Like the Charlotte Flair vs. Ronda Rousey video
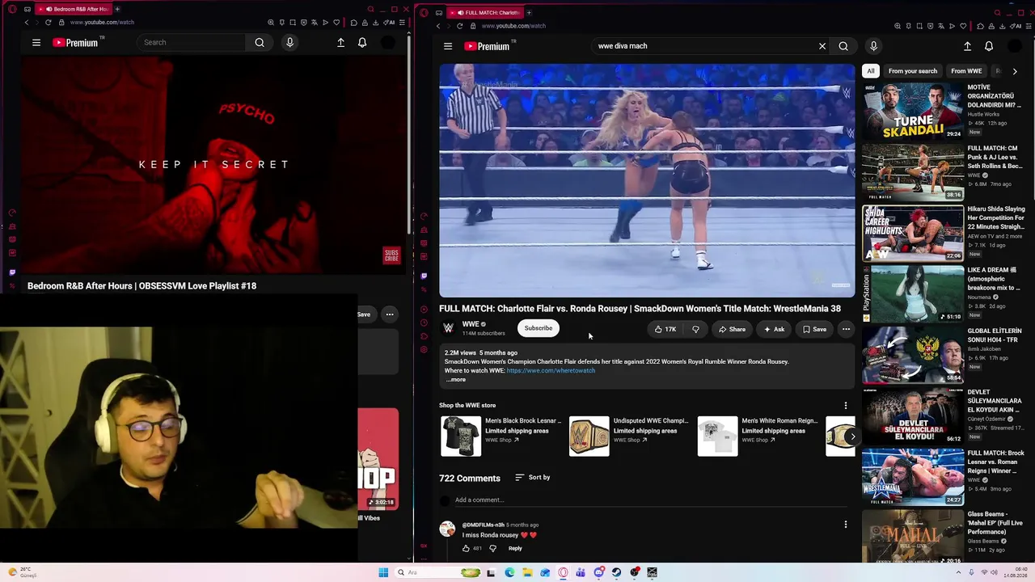This screenshot has width=1035, height=582. click(x=665, y=329)
